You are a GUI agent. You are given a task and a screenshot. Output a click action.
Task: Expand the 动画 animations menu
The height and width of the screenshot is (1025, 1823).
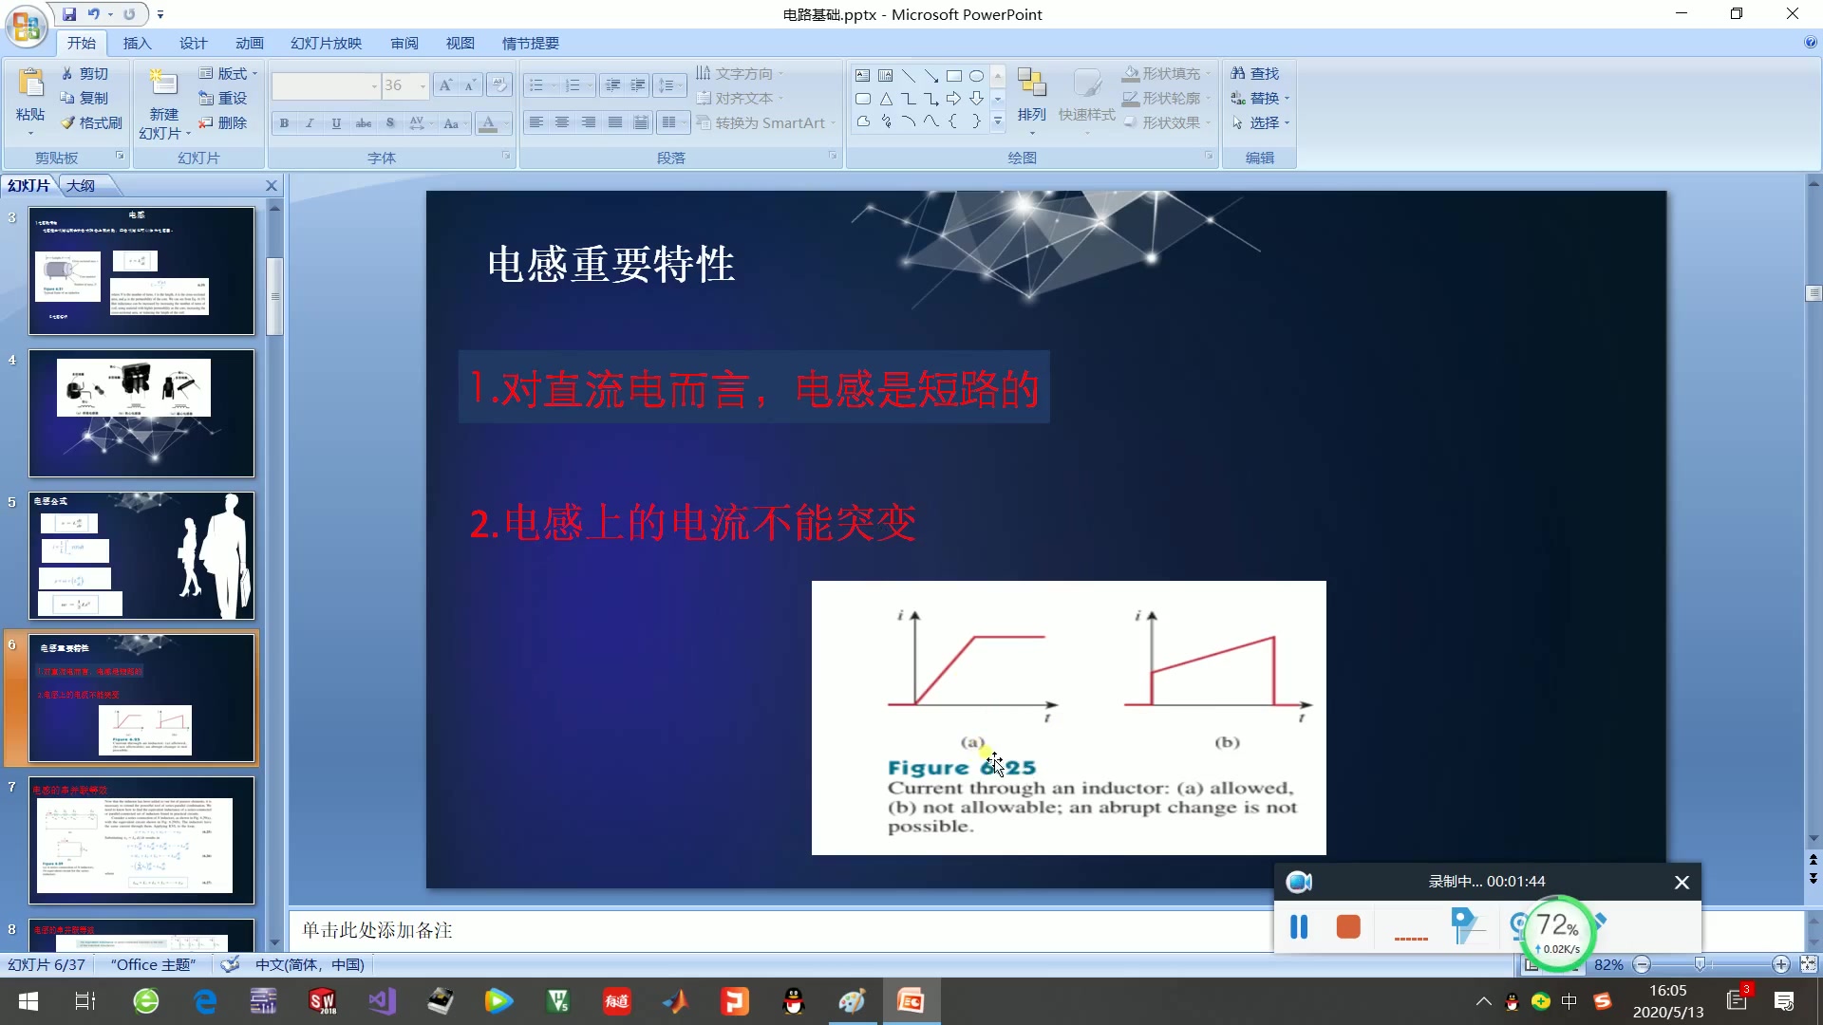(x=249, y=43)
